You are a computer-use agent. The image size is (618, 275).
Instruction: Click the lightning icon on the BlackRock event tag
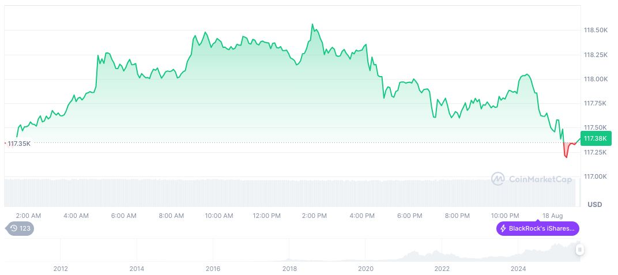[503, 228]
